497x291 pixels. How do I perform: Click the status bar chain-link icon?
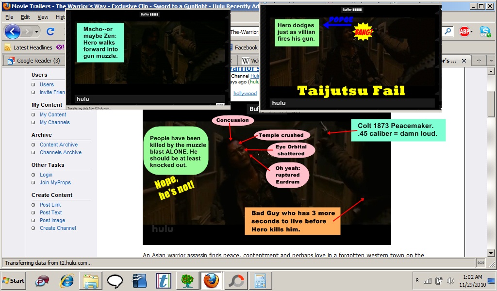[x=481, y=262]
